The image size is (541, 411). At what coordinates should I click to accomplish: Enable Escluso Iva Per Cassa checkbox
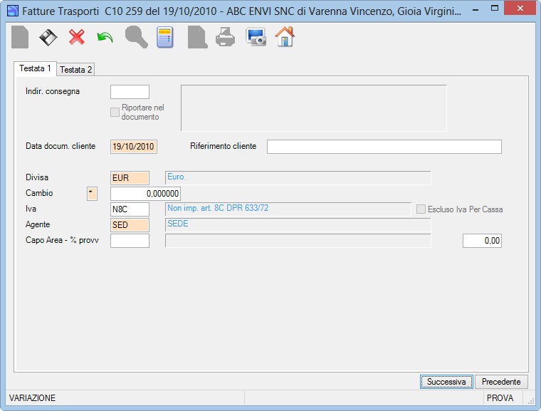(x=421, y=209)
